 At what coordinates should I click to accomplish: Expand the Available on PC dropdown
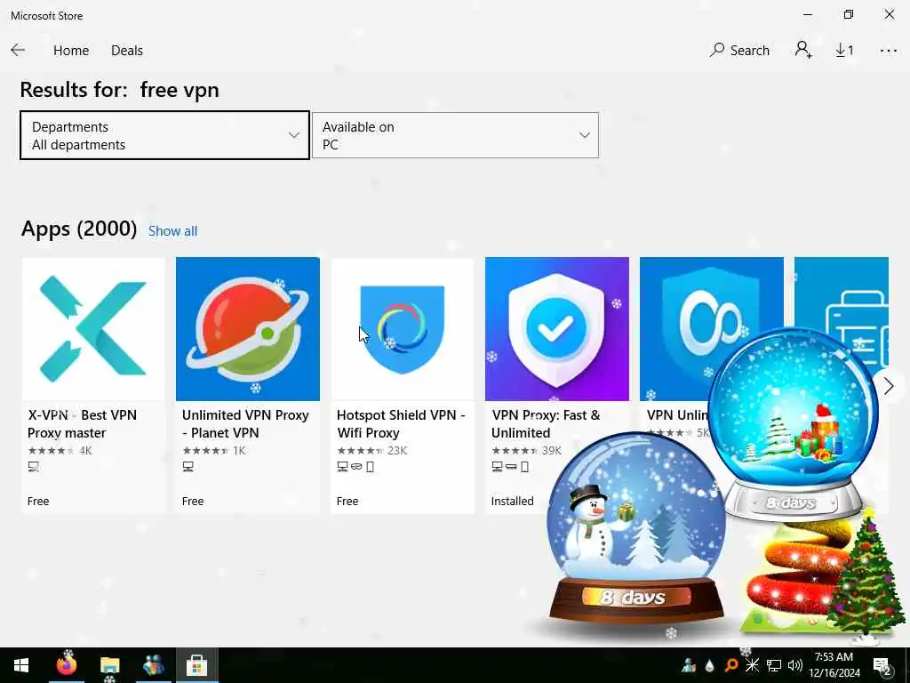[x=455, y=135]
